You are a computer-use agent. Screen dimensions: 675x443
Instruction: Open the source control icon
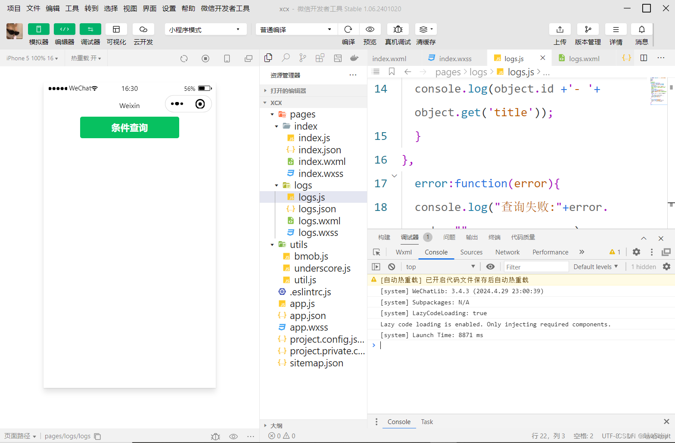point(303,58)
